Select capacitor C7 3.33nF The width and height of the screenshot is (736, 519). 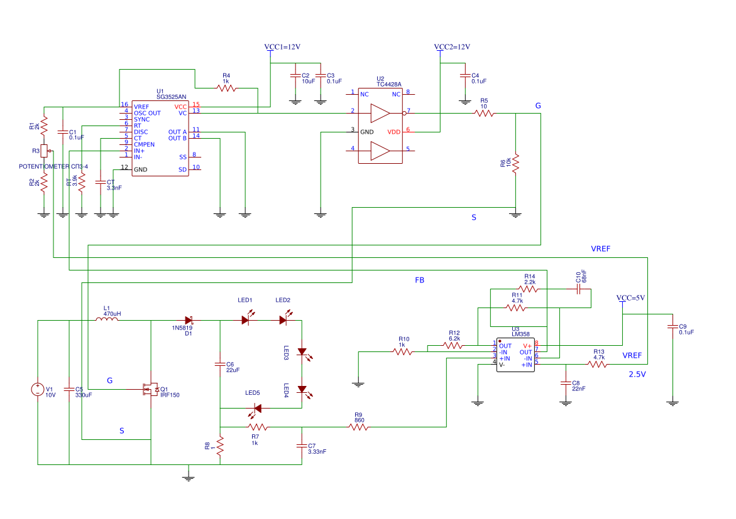(x=302, y=446)
